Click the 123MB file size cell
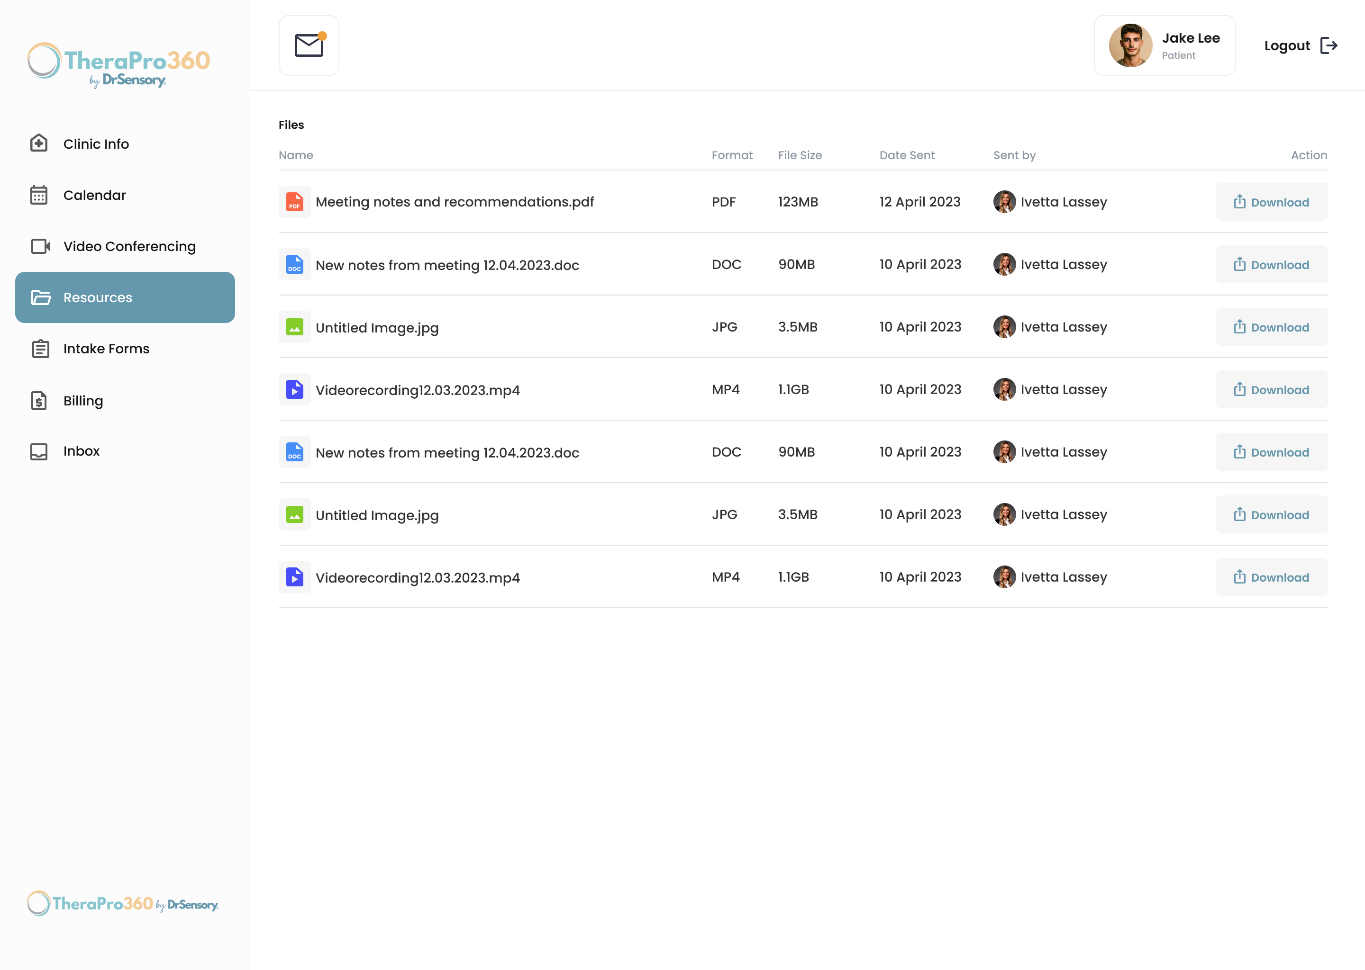This screenshot has width=1365, height=970. pyautogui.click(x=798, y=202)
